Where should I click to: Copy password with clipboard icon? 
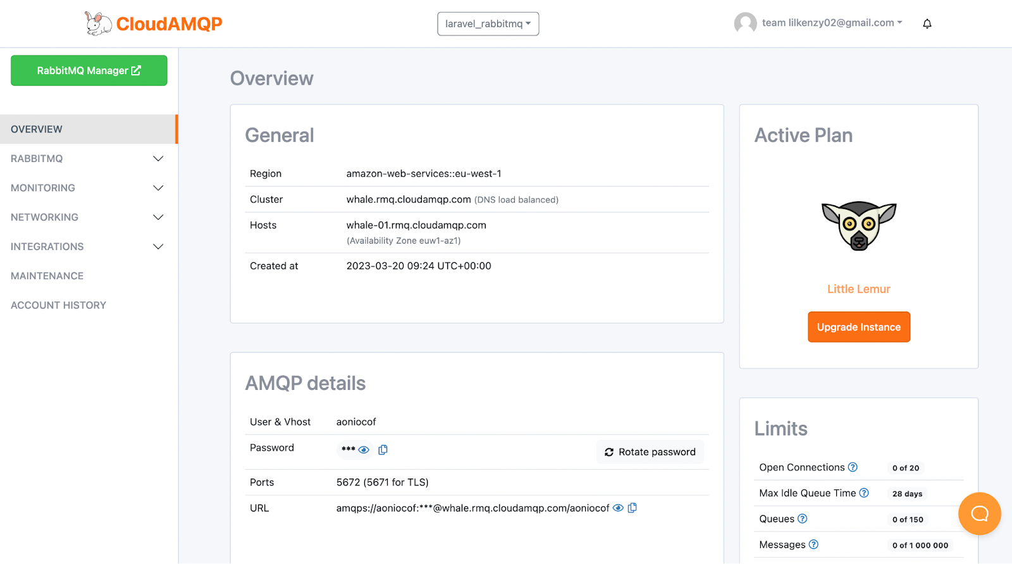pyautogui.click(x=383, y=449)
